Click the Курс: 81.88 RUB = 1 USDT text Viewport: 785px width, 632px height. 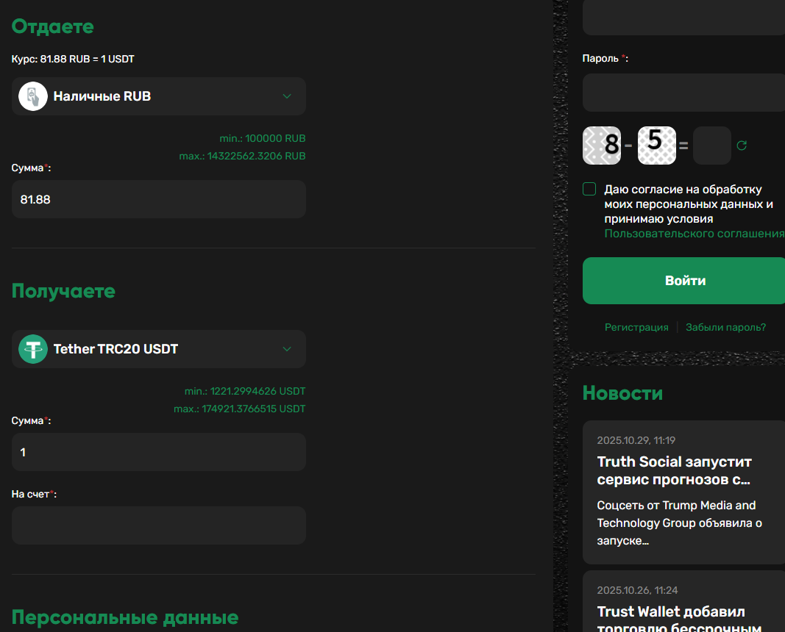click(73, 59)
